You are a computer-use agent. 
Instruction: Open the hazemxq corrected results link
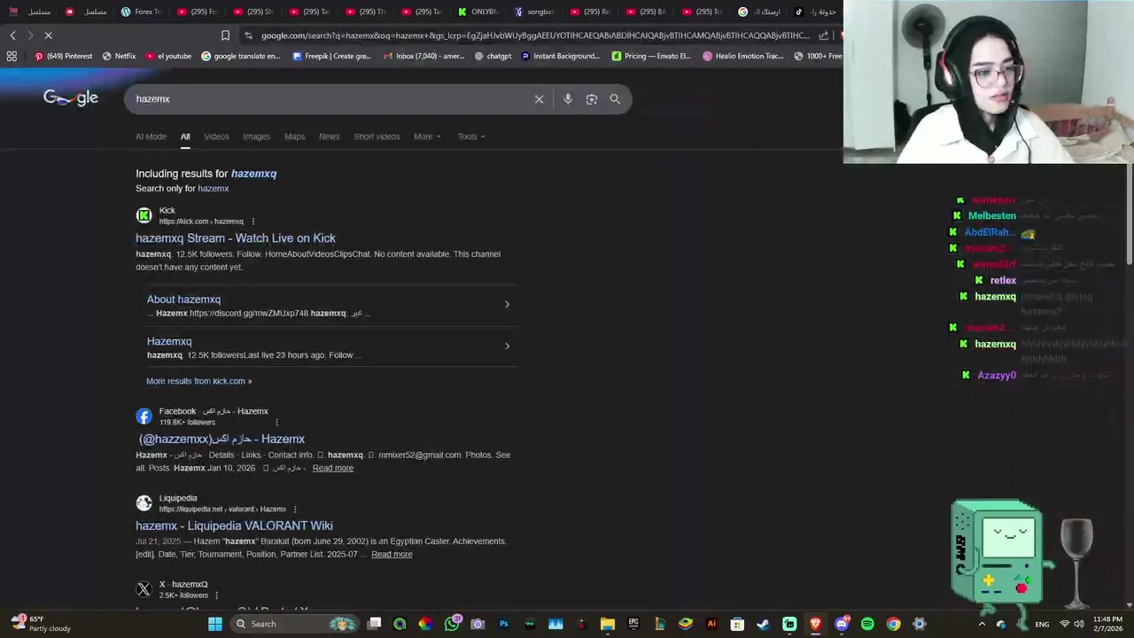click(253, 174)
